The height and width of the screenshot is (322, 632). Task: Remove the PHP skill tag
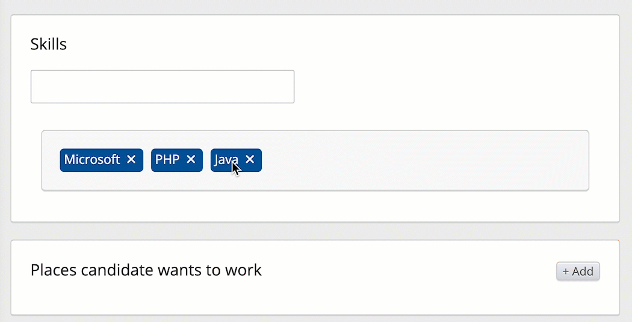191,160
